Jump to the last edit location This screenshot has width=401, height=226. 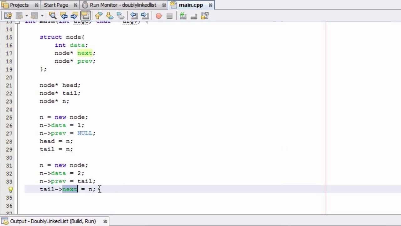pos(8,15)
